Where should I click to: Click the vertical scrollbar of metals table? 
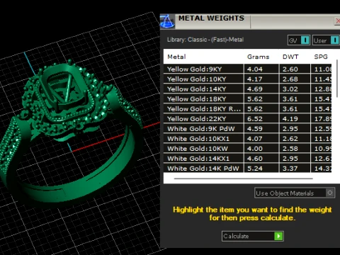pos(338,79)
